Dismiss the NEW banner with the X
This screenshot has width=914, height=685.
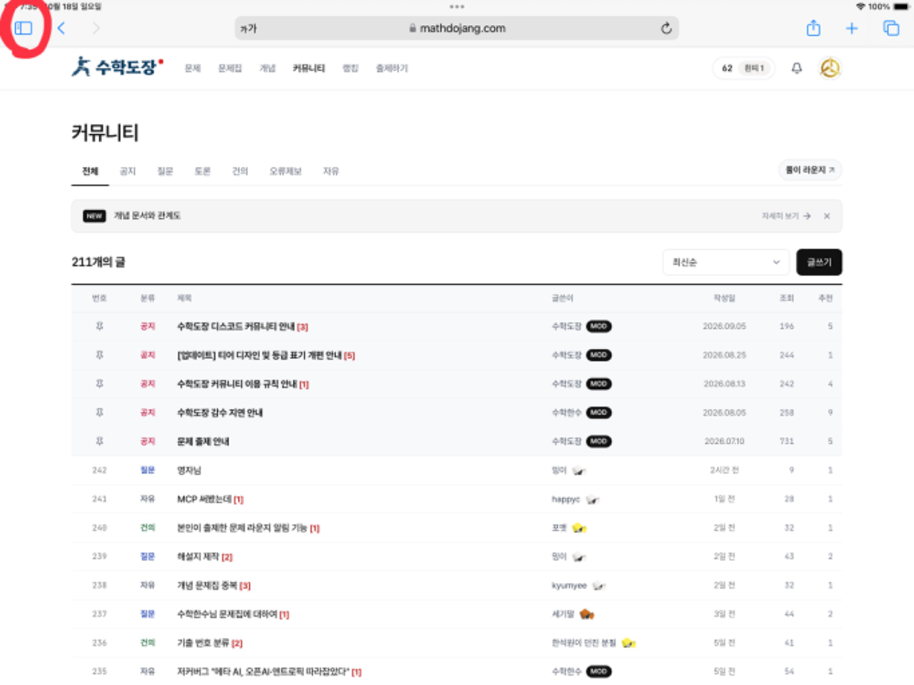[x=827, y=216]
